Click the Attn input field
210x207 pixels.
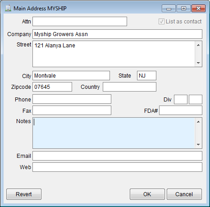pyautogui.click(x=80, y=22)
